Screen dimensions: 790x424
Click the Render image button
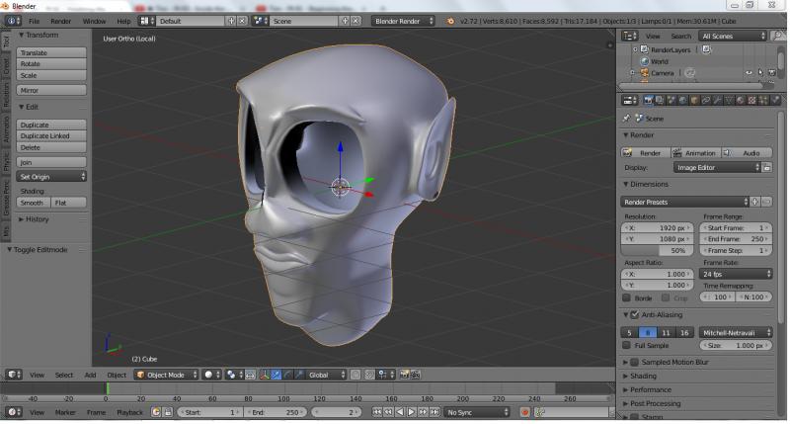click(x=644, y=153)
